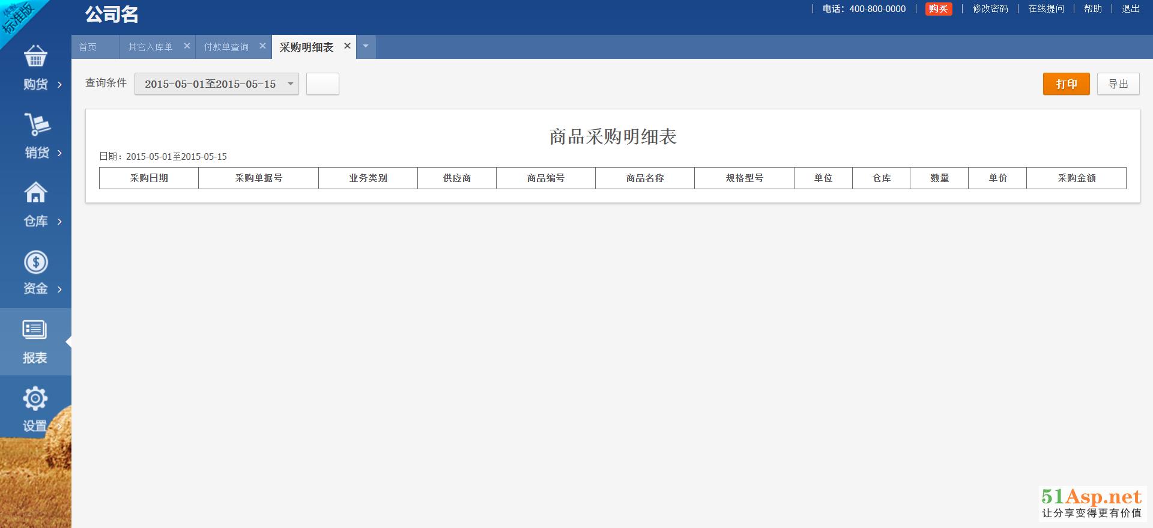This screenshot has height=528, width=1153.
Task: Click the blank button beside date range
Action: click(322, 84)
